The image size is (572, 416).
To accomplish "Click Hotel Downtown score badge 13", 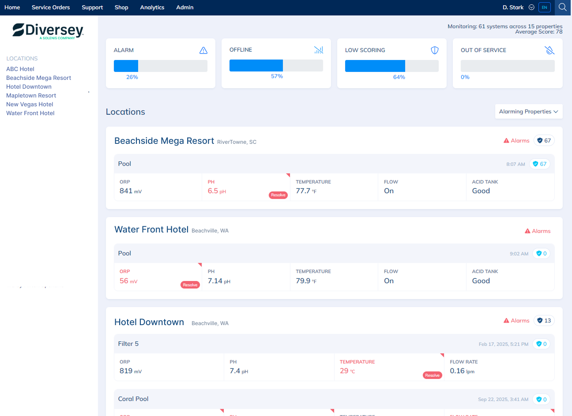I will click(544, 321).
